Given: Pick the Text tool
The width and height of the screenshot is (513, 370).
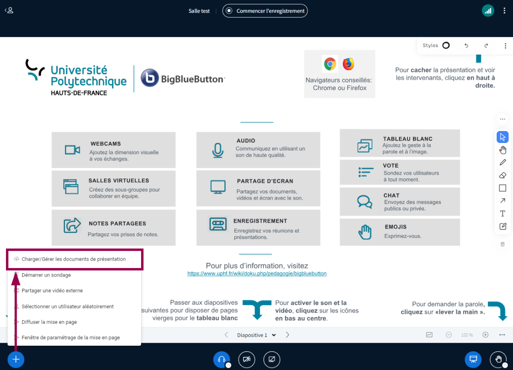Looking at the screenshot, I should [x=503, y=213].
